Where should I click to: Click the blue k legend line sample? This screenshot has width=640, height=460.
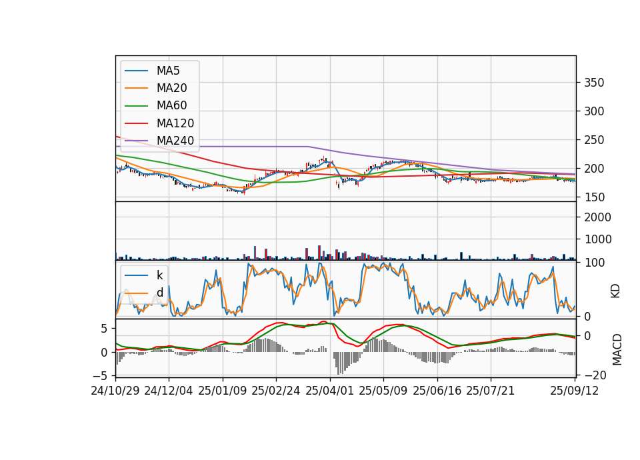pos(136,275)
